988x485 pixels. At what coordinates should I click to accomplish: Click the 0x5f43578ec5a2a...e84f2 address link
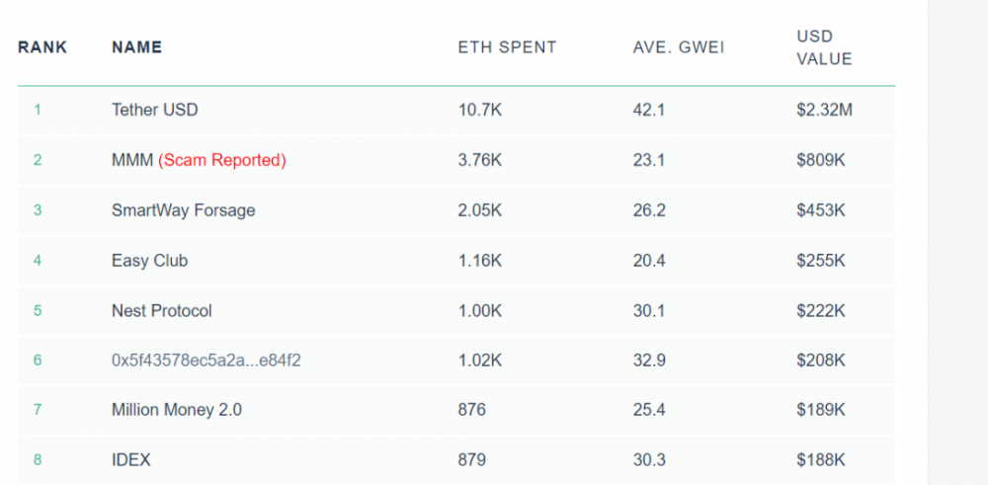[x=206, y=361]
